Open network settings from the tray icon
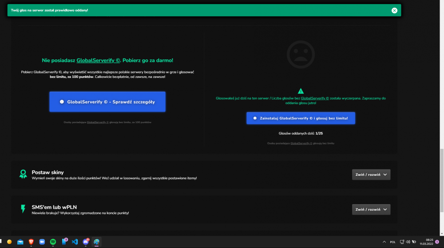The height and width of the screenshot is (248, 444). [402, 242]
